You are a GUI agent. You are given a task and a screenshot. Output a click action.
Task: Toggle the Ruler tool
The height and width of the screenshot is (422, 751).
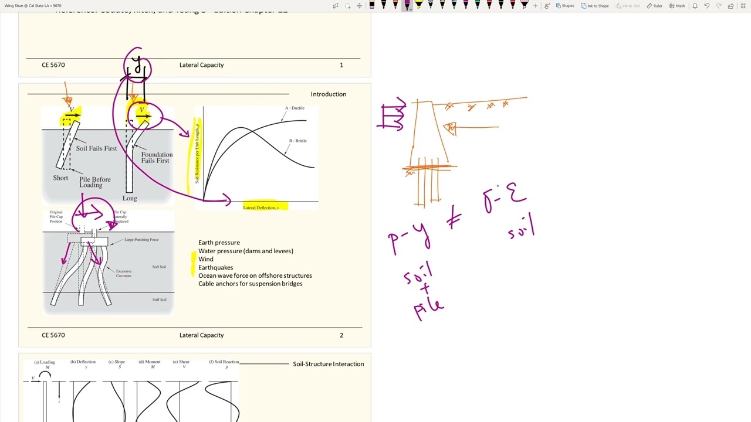point(654,6)
